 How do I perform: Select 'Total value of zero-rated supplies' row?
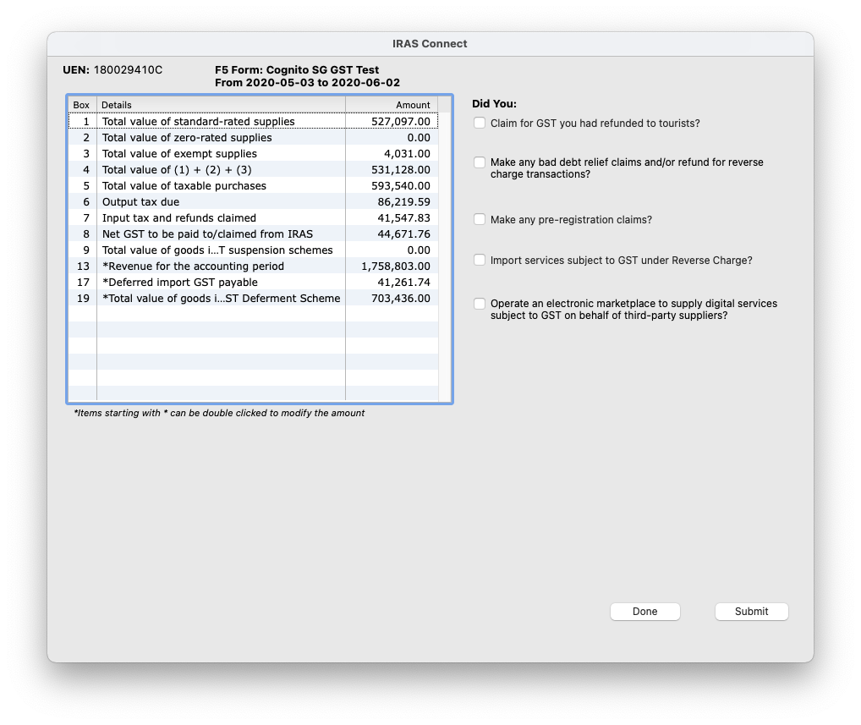click(x=253, y=137)
